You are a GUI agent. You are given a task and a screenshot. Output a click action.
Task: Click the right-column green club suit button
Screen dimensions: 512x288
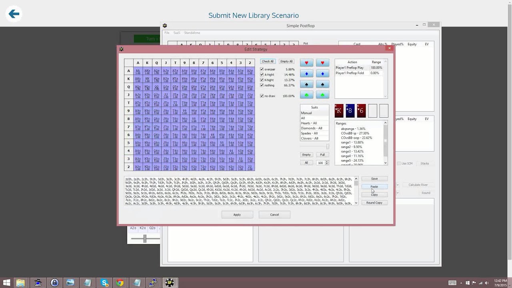[x=322, y=95]
